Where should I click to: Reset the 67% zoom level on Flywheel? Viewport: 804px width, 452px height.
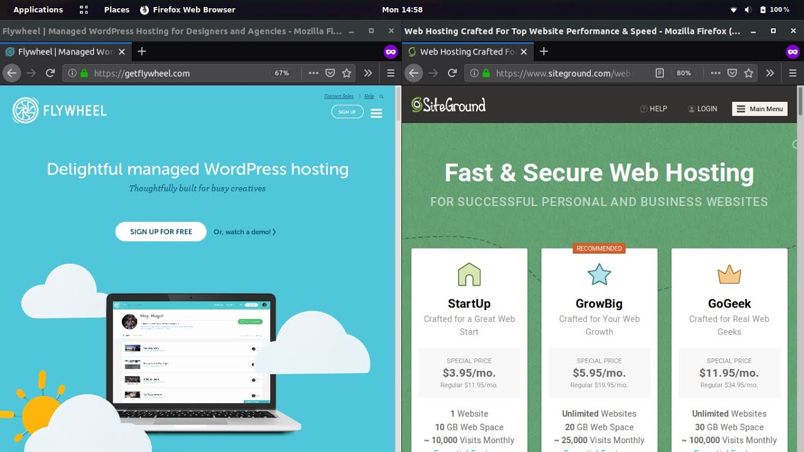click(x=282, y=73)
